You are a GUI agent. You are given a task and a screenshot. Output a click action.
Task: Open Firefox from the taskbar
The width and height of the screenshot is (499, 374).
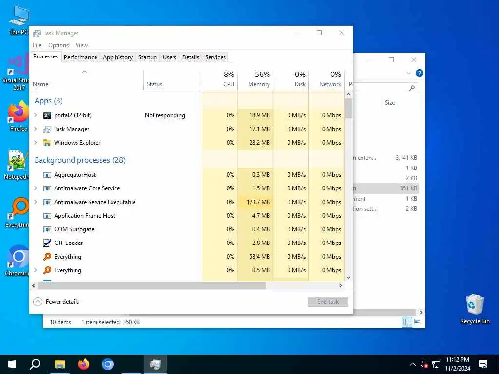tap(84, 364)
